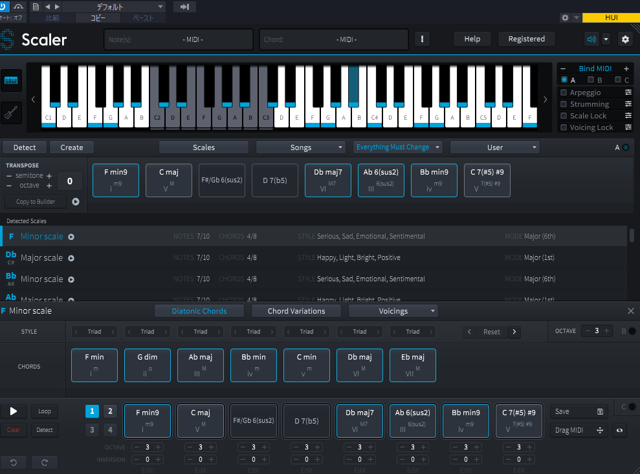Select builder pattern 3

click(x=93, y=429)
